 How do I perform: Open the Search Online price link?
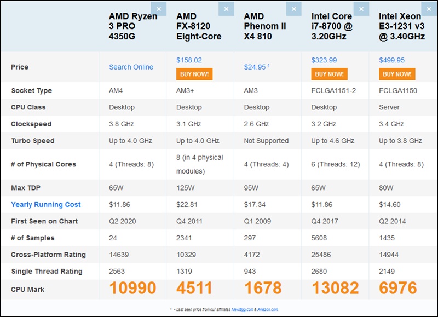131,67
